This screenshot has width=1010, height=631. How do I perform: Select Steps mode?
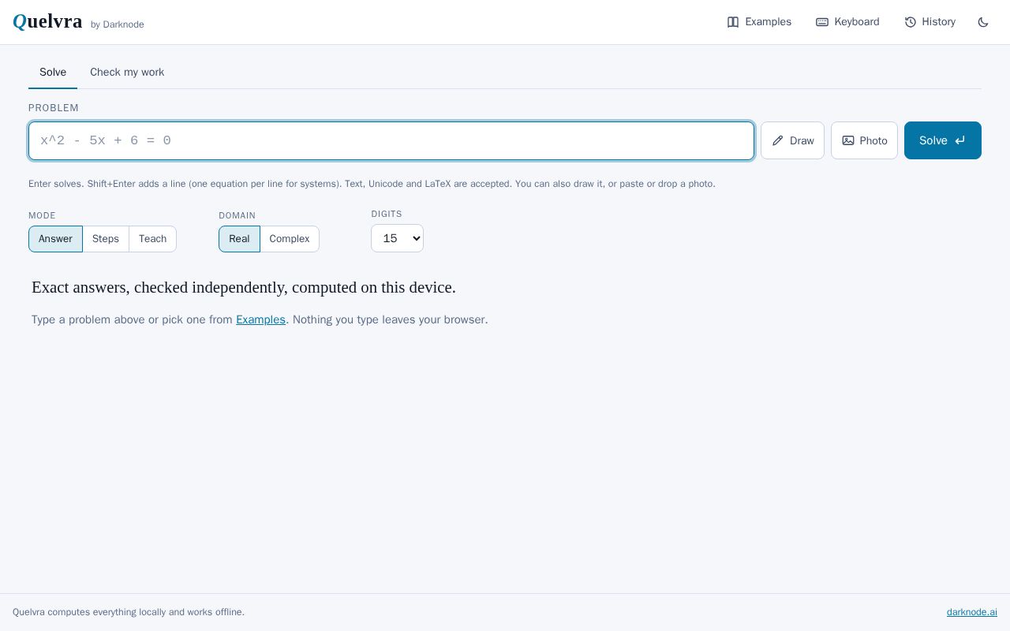pyautogui.click(x=106, y=239)
